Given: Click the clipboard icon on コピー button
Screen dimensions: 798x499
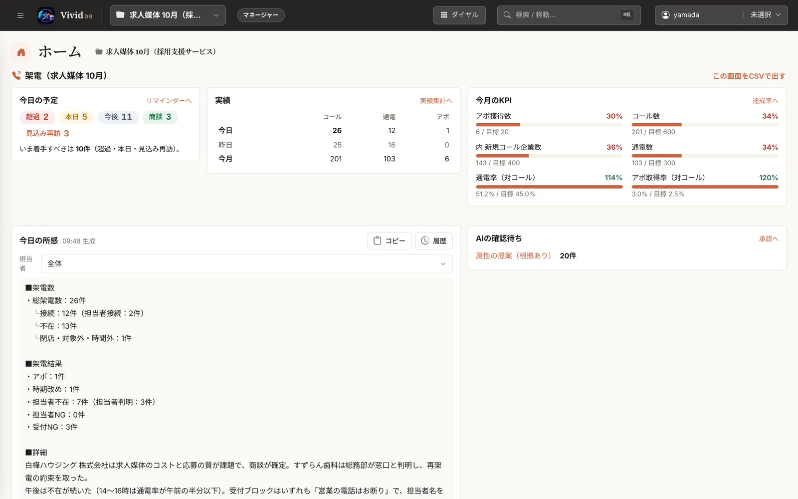Looking at the screenshot, I should pyautogui.click(x=378, y=241).
